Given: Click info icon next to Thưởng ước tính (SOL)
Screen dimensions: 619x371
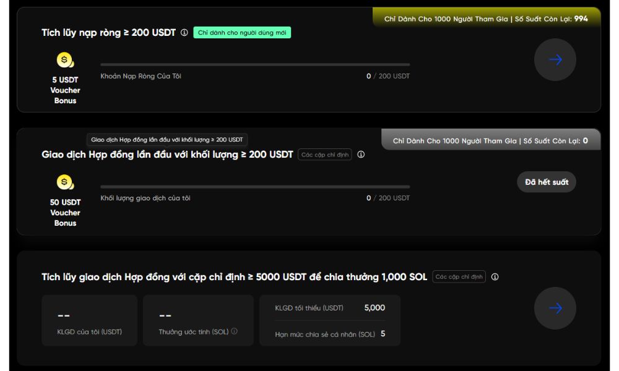Looking at the screenshot, I should tap(234, 331).
